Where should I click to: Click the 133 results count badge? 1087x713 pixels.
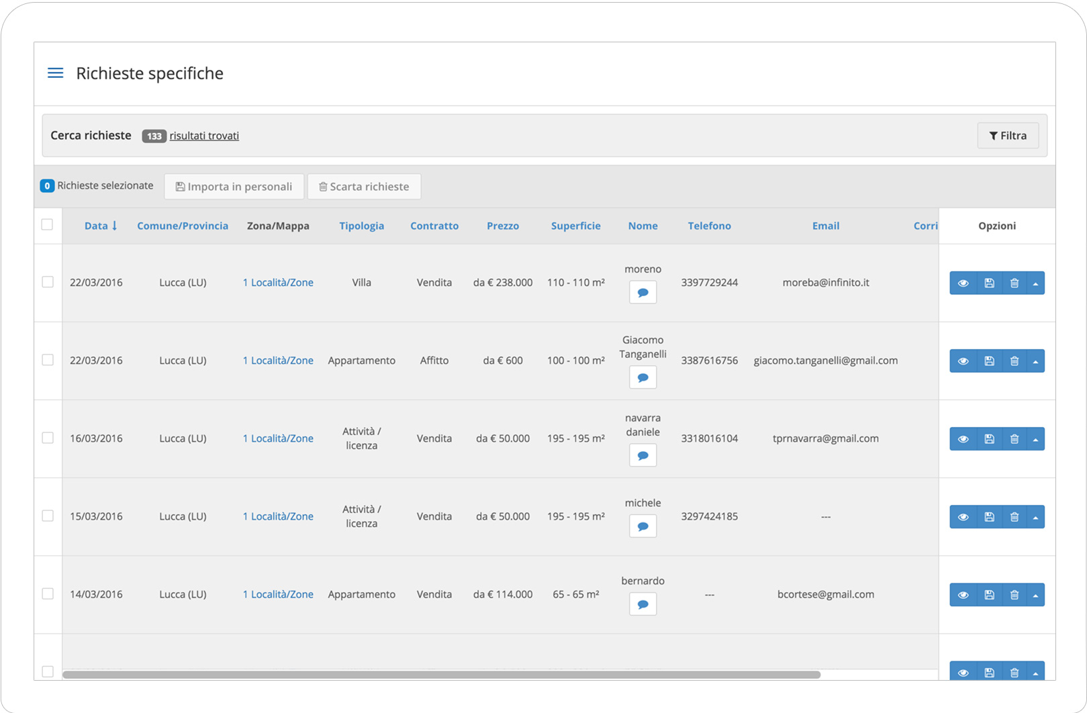[x=154, y=136]
